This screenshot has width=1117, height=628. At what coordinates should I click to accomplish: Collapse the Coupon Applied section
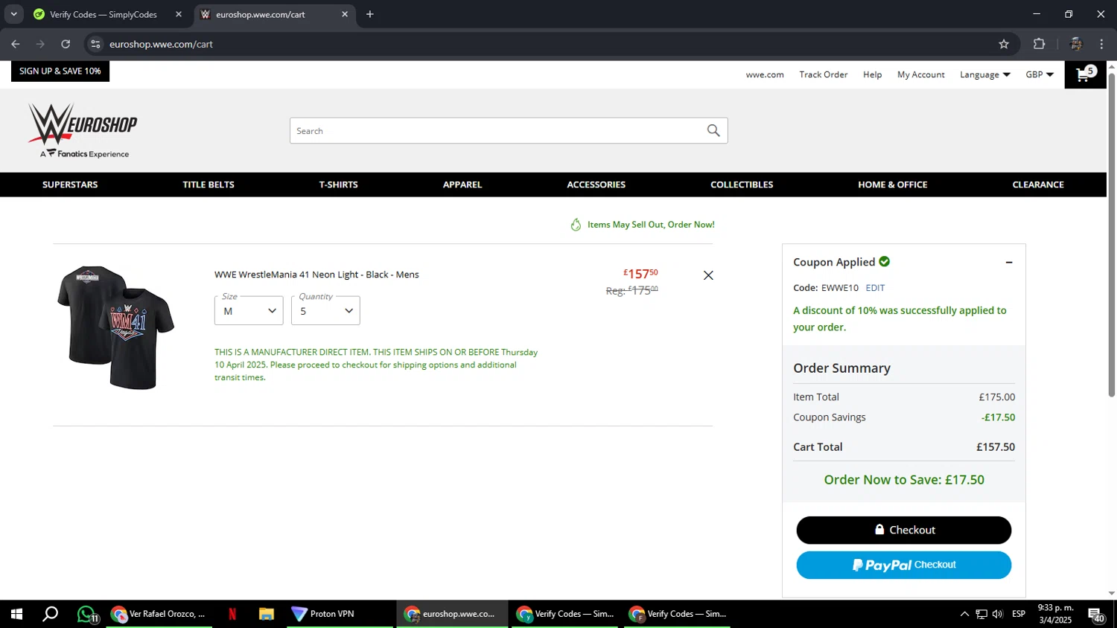(1009, 262)
